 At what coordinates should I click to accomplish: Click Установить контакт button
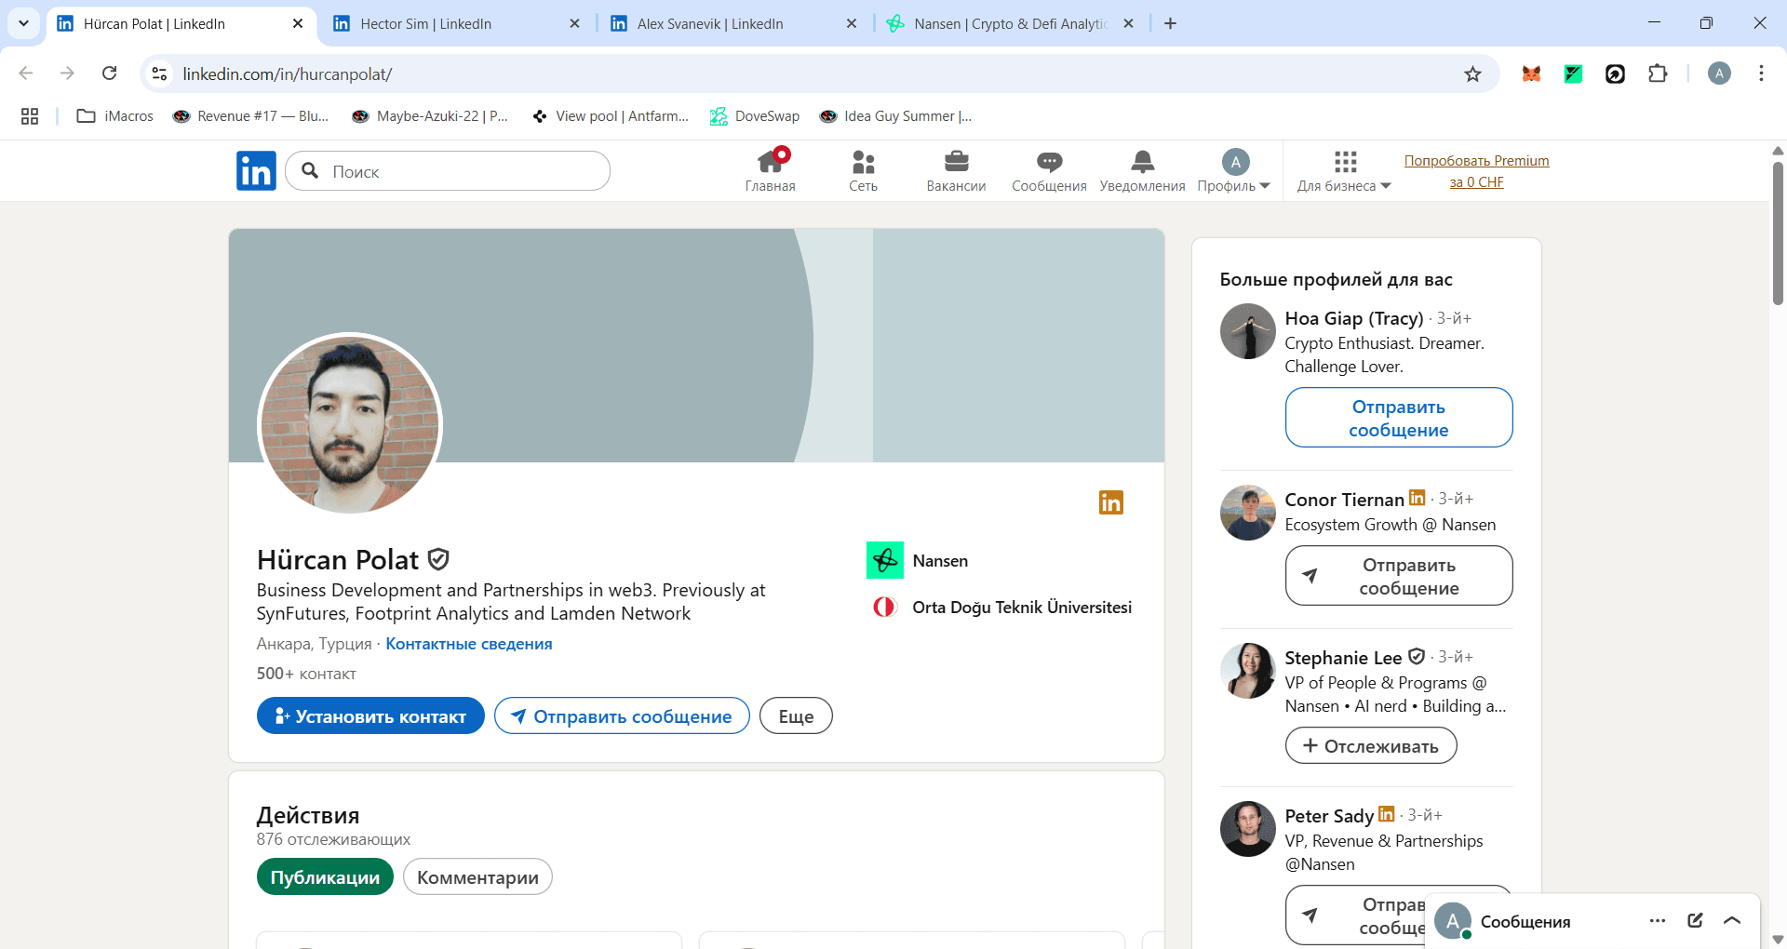point(370,715)
